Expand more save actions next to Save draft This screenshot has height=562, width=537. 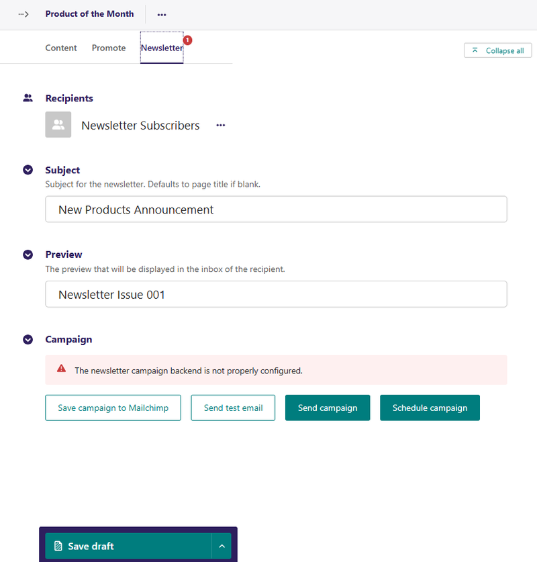point(222,546)
